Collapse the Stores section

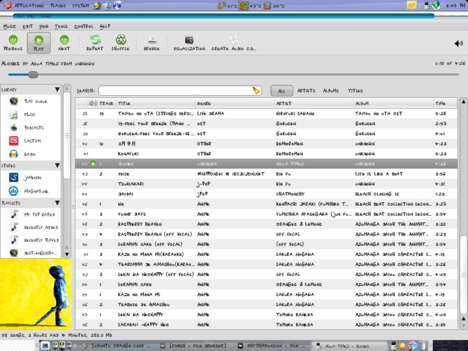coord(57,165)
